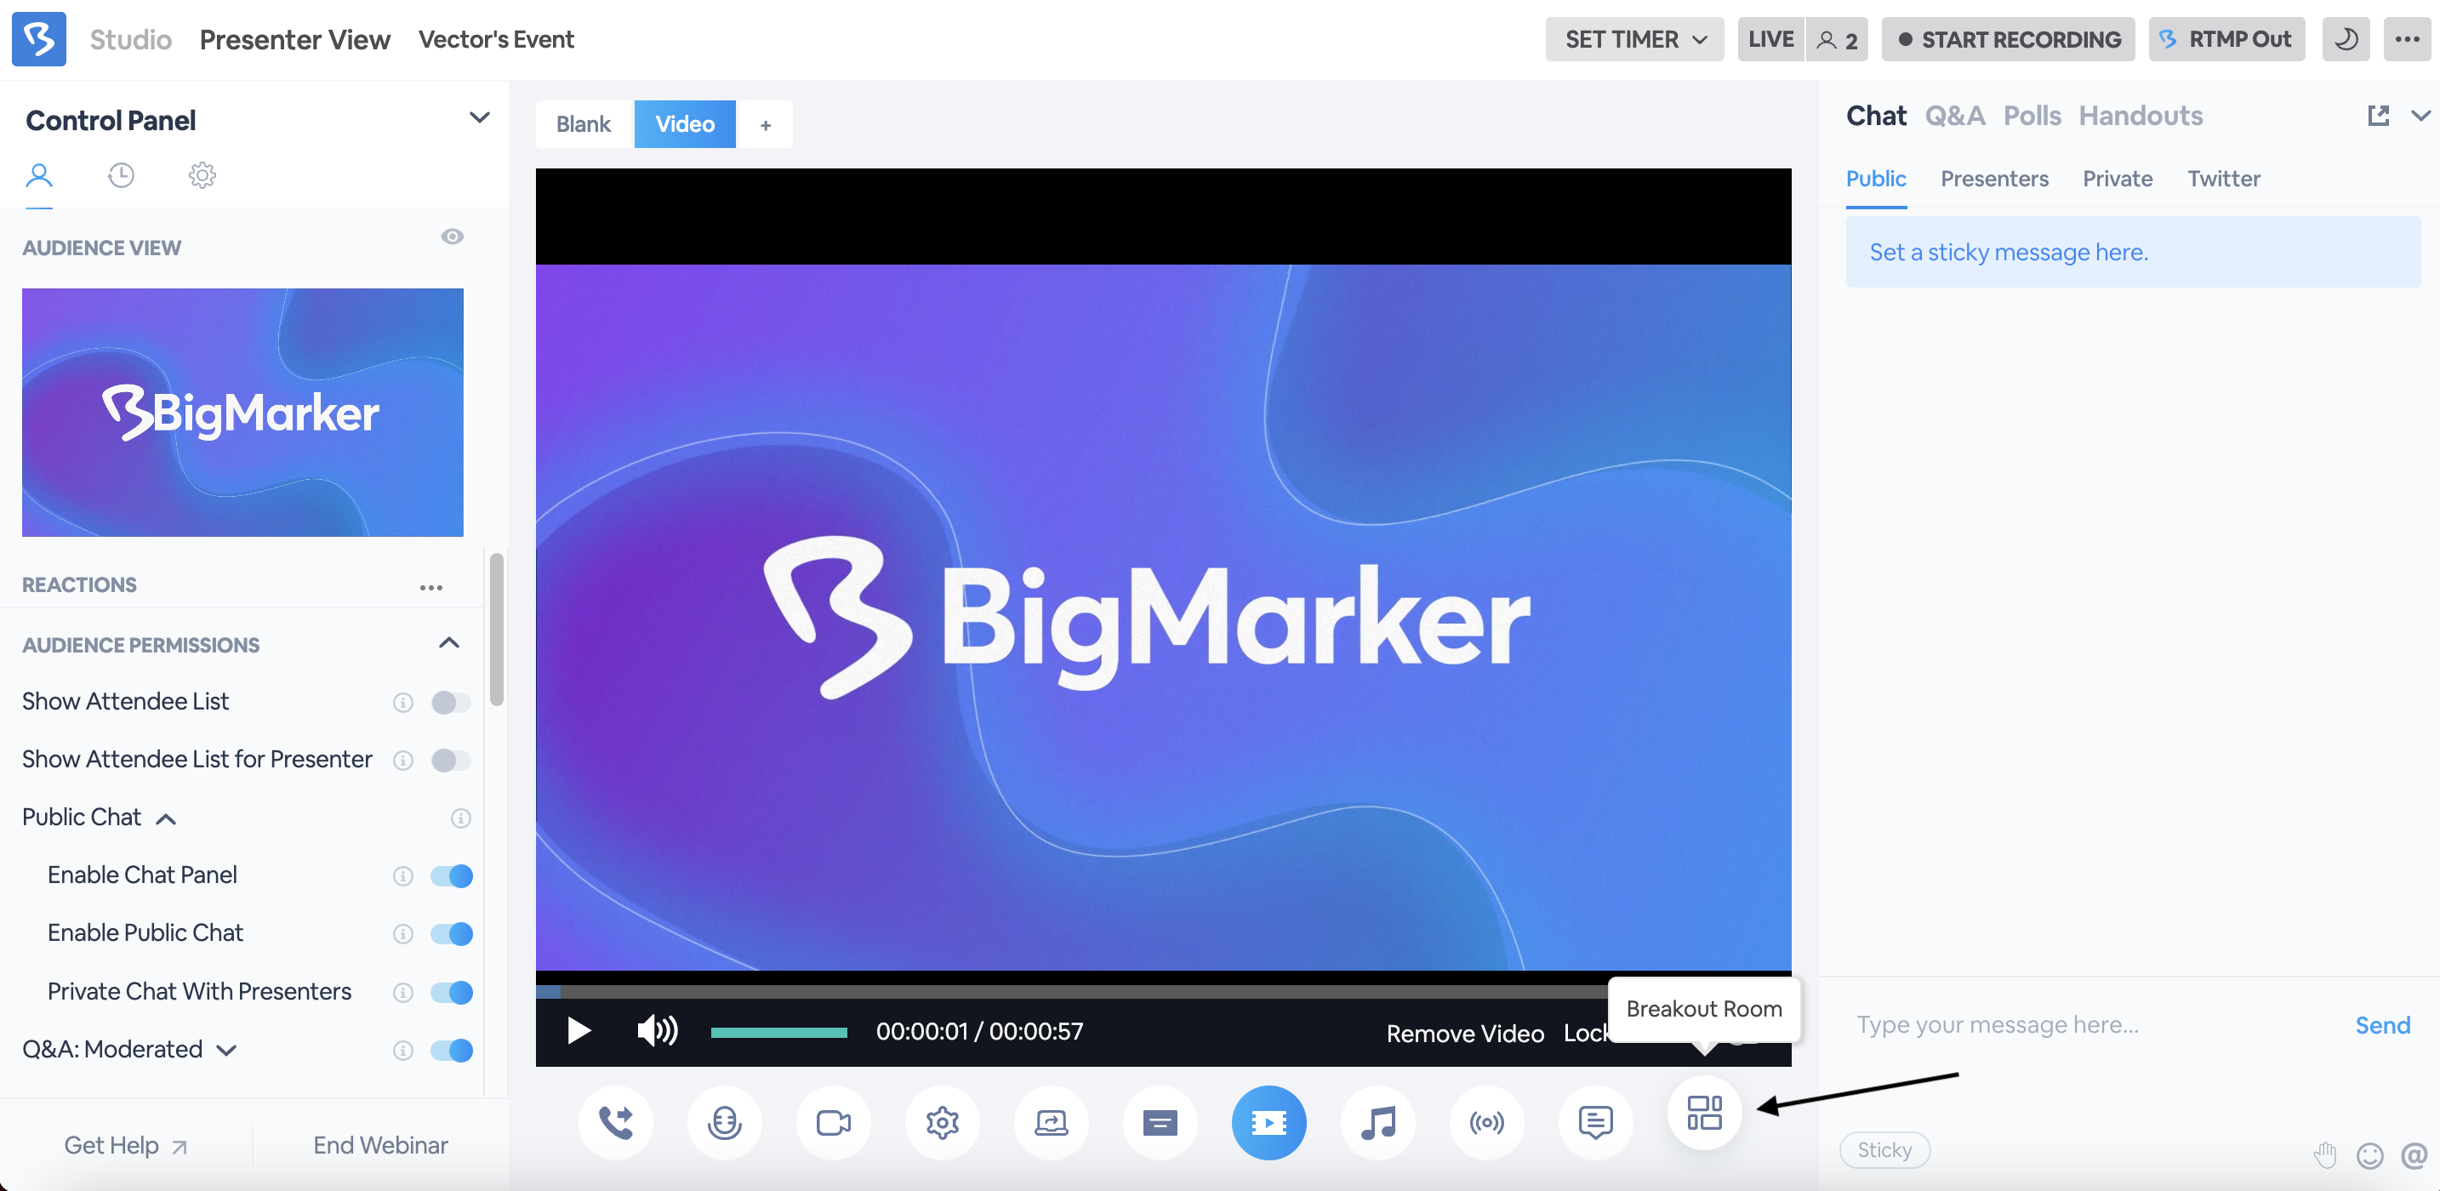
Task: Select the gear icon in Control Panel
Action: [x=202, y=175]
